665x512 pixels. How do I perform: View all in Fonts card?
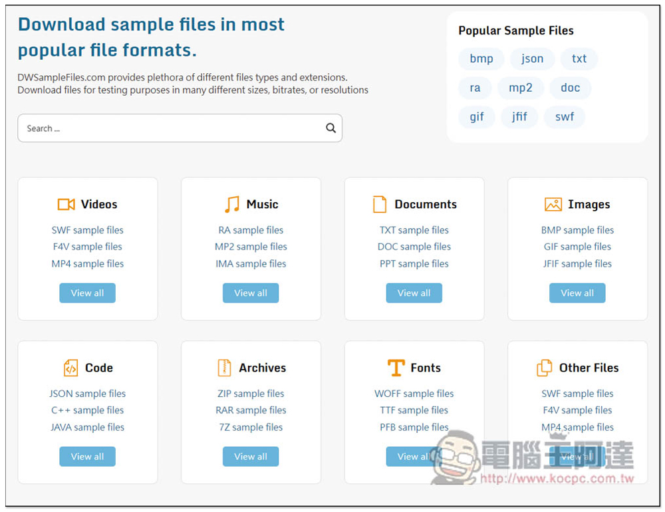click(x=414, y=456)
